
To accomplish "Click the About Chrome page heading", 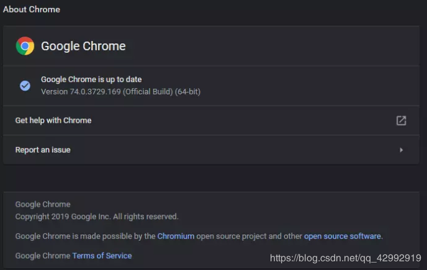I will pyautogui.click(x=32, y=10).
